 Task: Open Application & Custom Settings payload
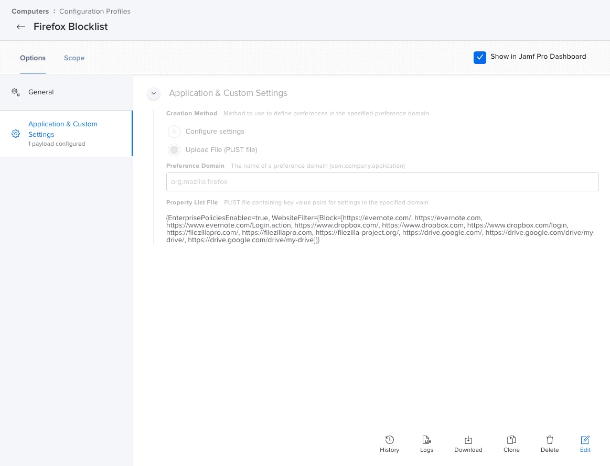coord(66,134)
